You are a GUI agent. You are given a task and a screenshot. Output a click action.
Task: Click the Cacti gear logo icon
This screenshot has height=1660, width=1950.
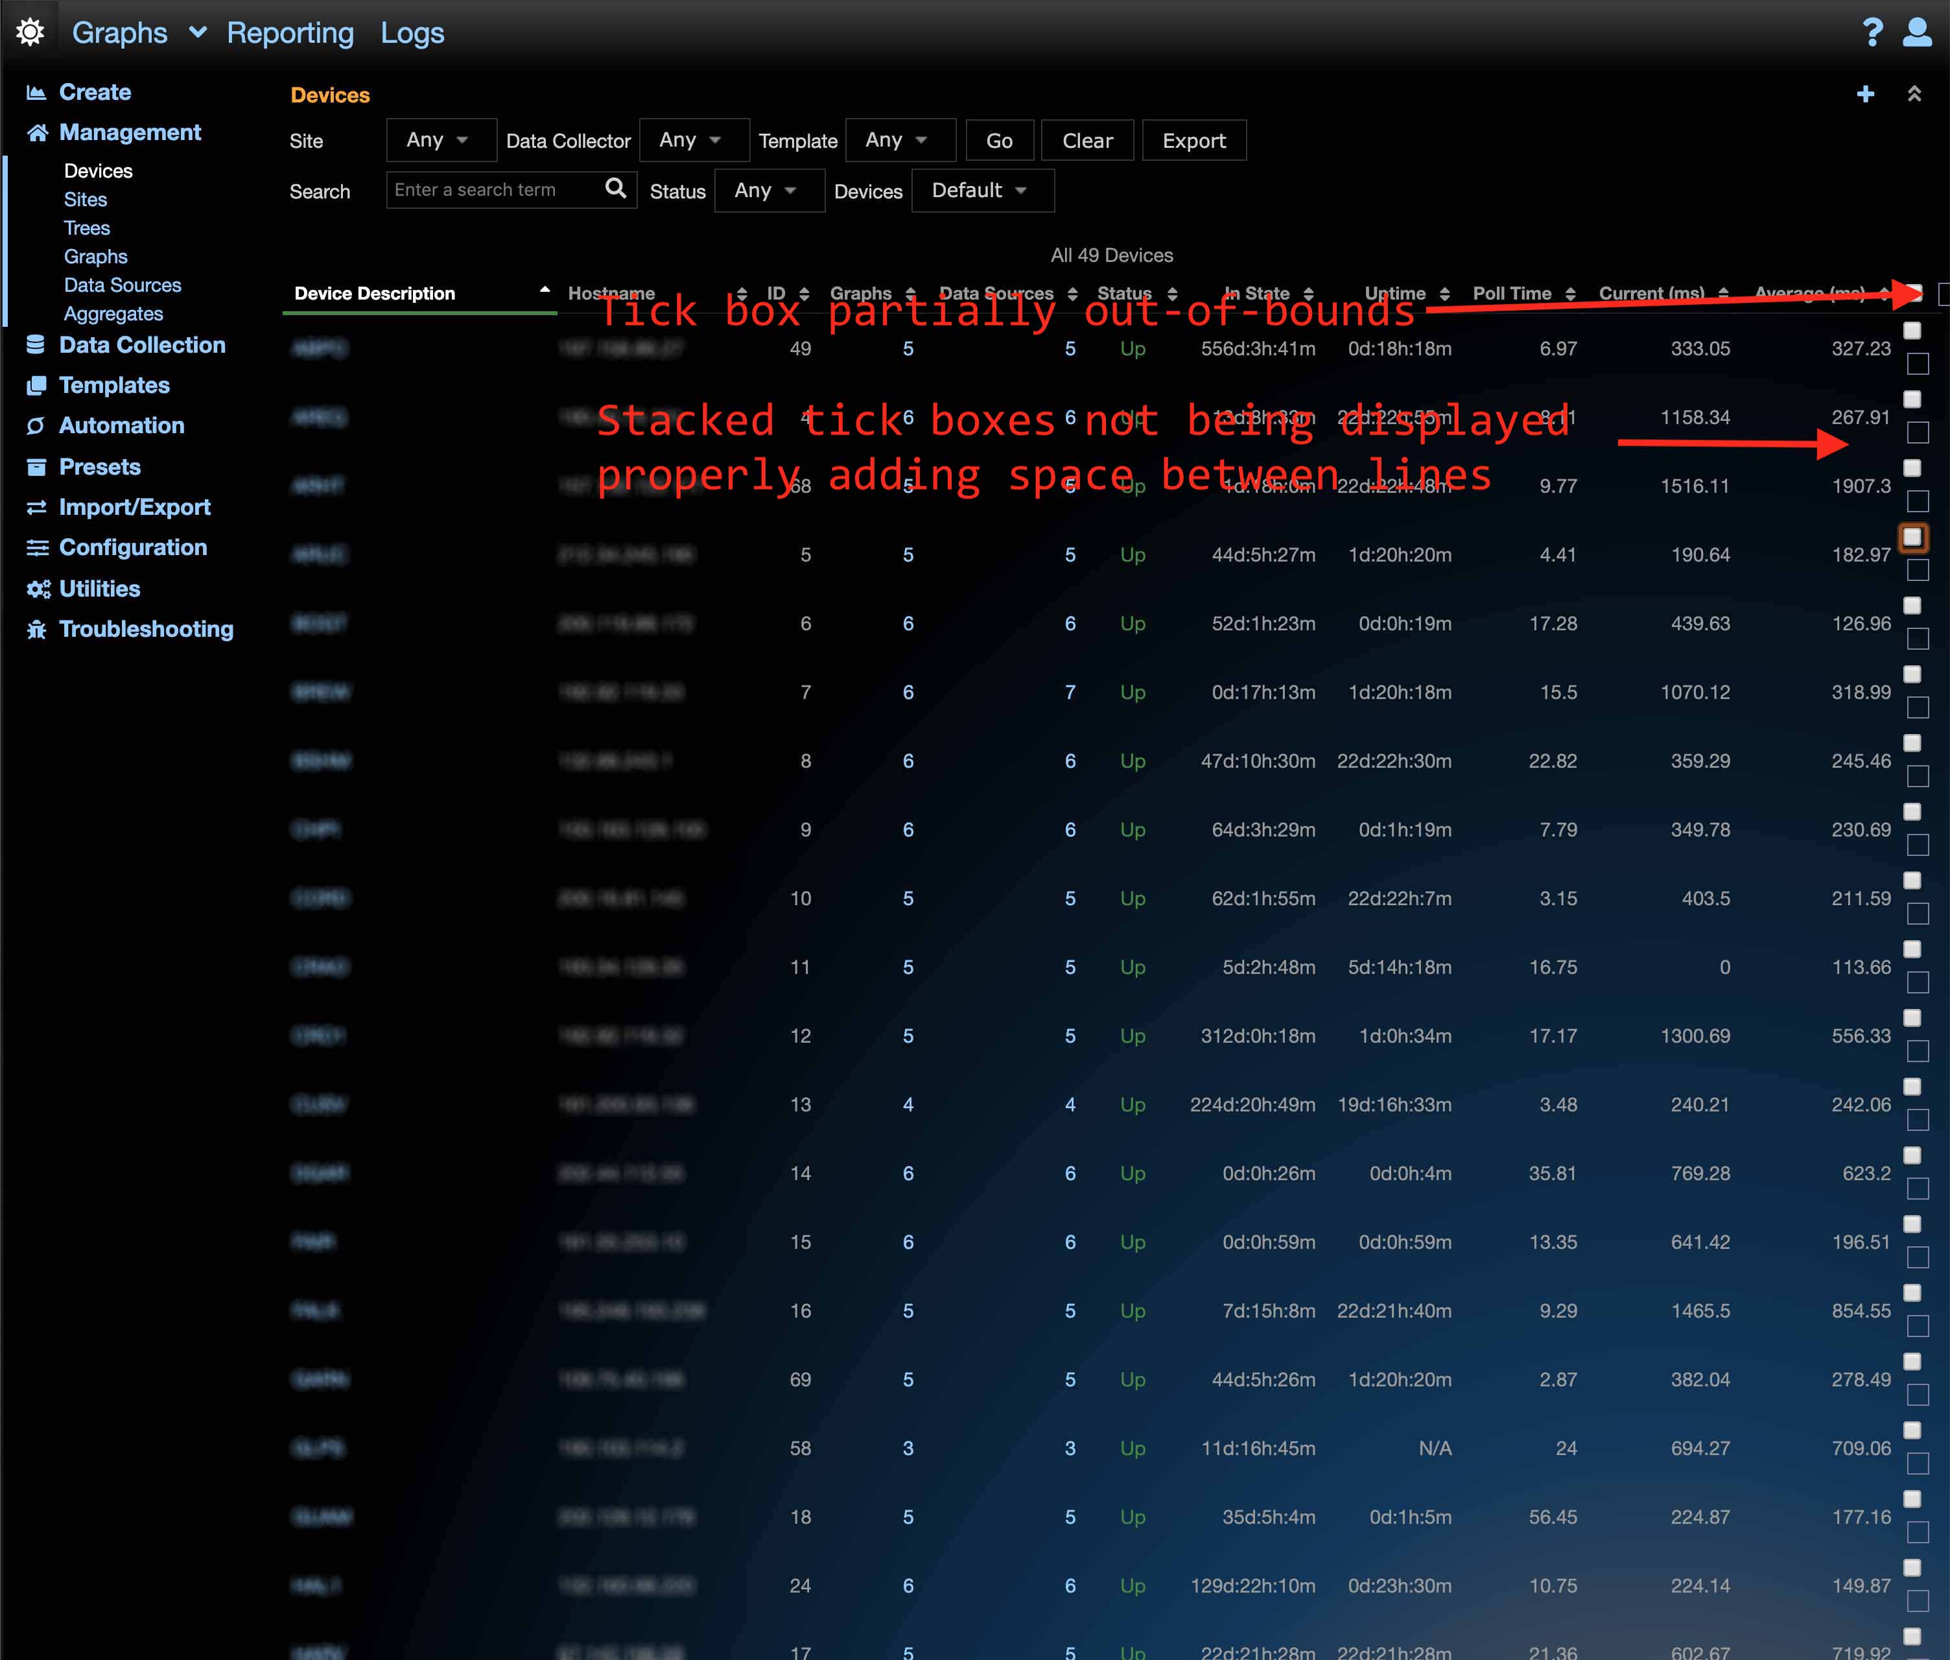30,32
